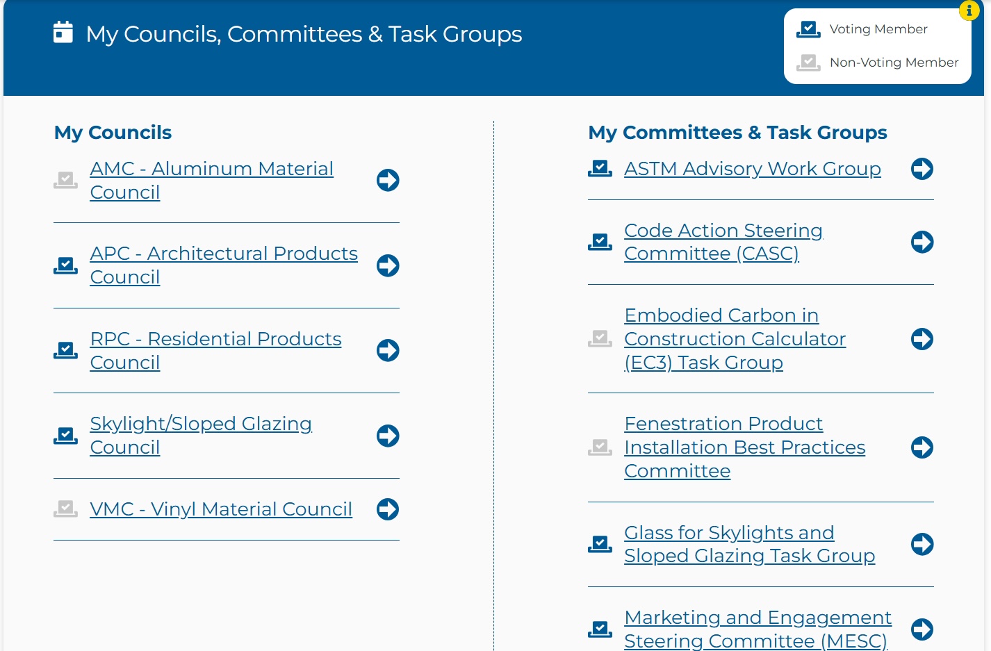Click the calendar icon beside the page title

63,32
